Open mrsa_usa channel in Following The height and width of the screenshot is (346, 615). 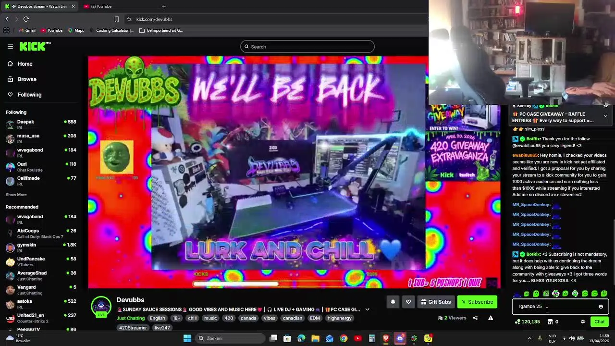coord(41,138)
